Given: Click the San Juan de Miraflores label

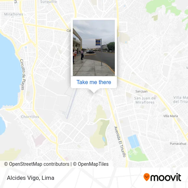Looking at the screenshot, I should 145,100.
